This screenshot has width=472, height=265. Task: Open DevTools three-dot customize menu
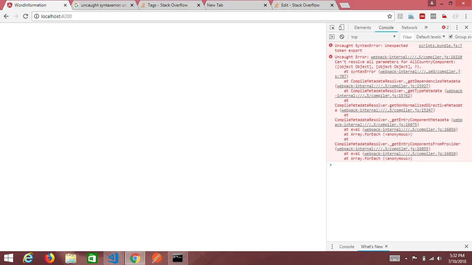[457, 28]
